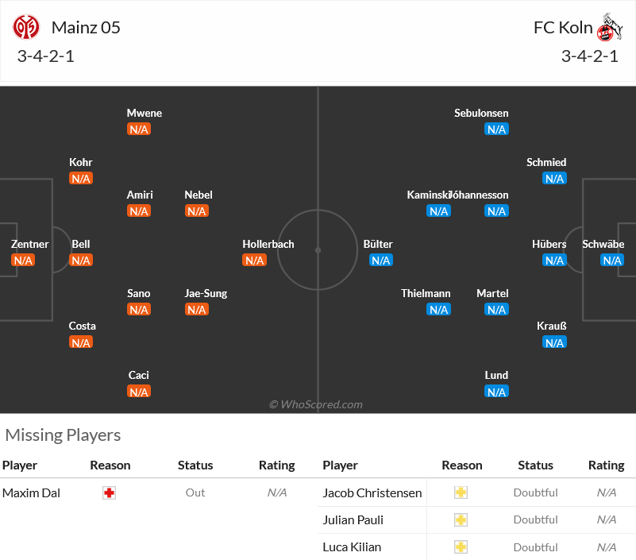Click Luca Kilian's yellow doubtful cross icon
The height and width of the screenshot is (560, 636).
pos(461,547)
